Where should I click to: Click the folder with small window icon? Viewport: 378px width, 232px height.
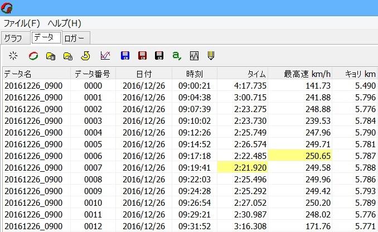[x=68, y=56]
